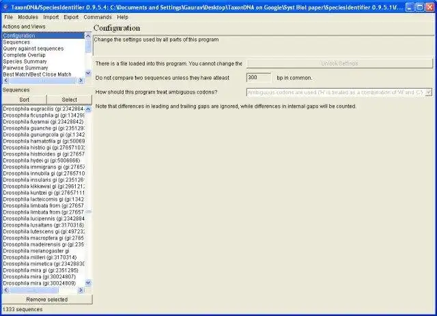437x316 pixels.
Task: Select Drosophila innubila sequence
Action: click(43, 173)
